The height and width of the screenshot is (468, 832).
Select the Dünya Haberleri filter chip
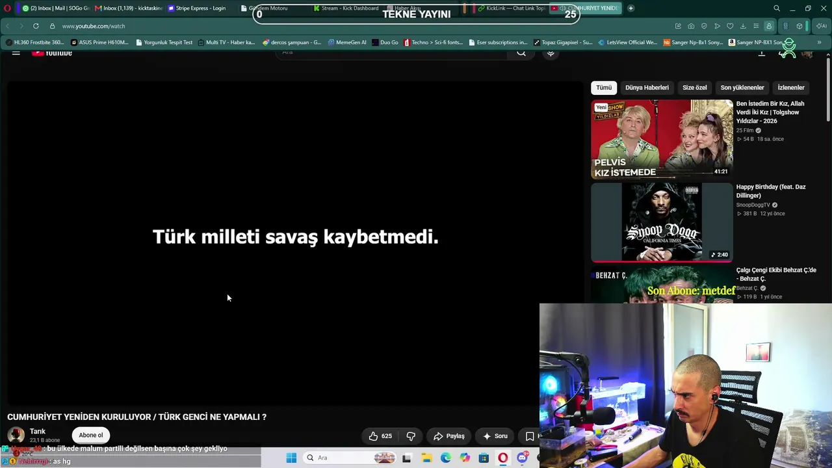click(647, 88)
